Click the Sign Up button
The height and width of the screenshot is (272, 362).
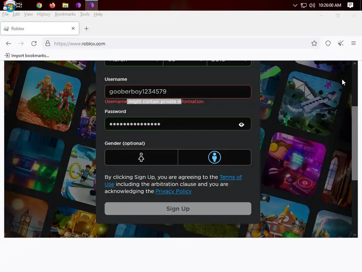pyautogui.click(x=178, y=209)
